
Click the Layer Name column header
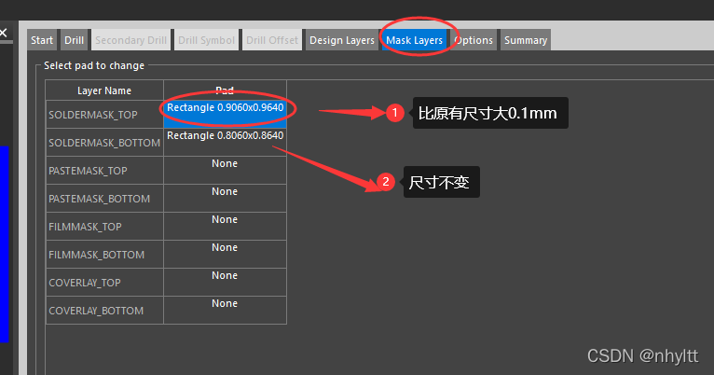pyautogui.click(x=104, y=90)
